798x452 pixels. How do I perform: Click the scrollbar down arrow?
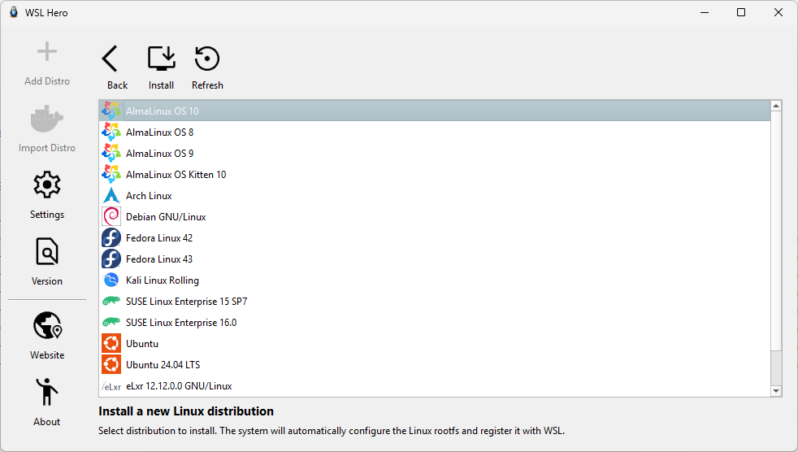[x=776, y=391]
